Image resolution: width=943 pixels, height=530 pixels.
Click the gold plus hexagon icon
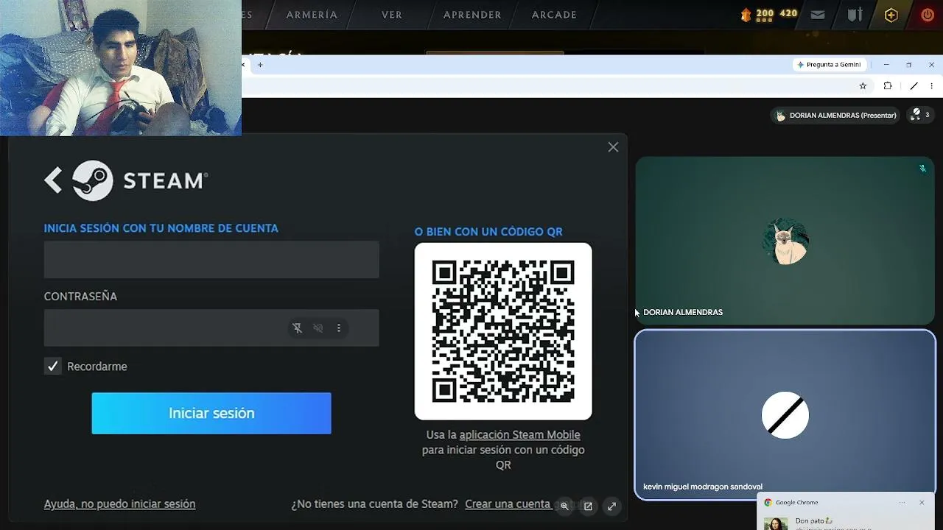pyautogui.click(x=891, y=15)
